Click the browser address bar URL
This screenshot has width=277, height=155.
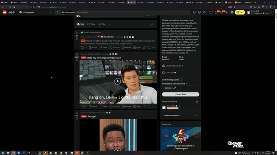[53, 7]
